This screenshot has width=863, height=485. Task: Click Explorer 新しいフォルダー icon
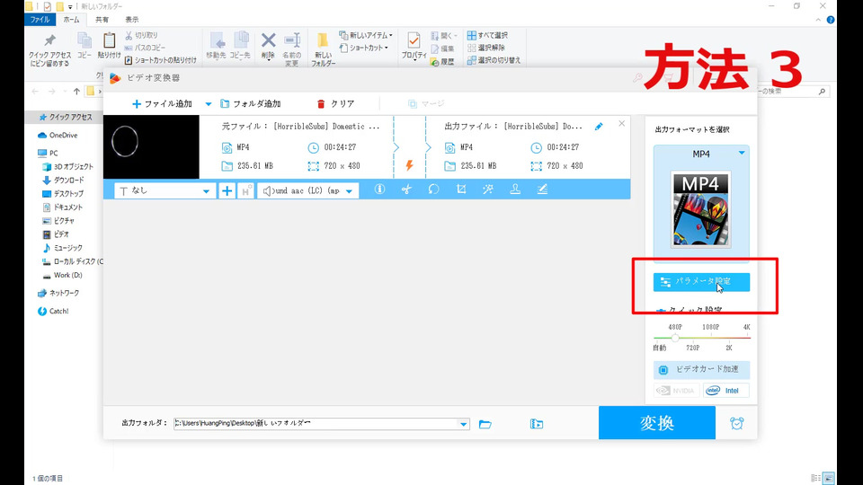(323, 49)
